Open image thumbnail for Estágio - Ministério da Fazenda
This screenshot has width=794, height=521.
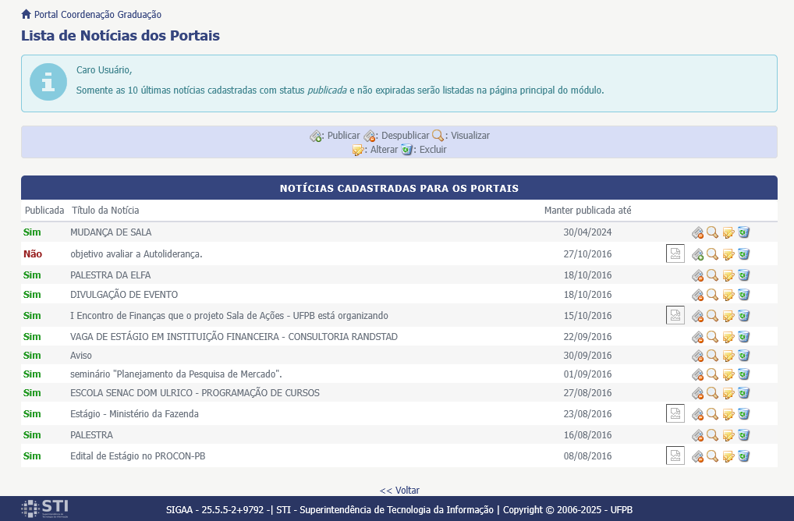pyautogui.click(x=675, y=413)
